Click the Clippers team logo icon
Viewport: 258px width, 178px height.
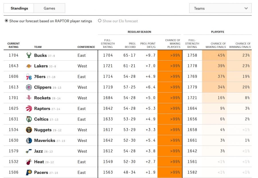coord(29,87)
